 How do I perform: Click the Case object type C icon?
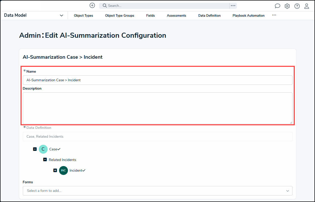pyautogui.click(x=43, y=149)
